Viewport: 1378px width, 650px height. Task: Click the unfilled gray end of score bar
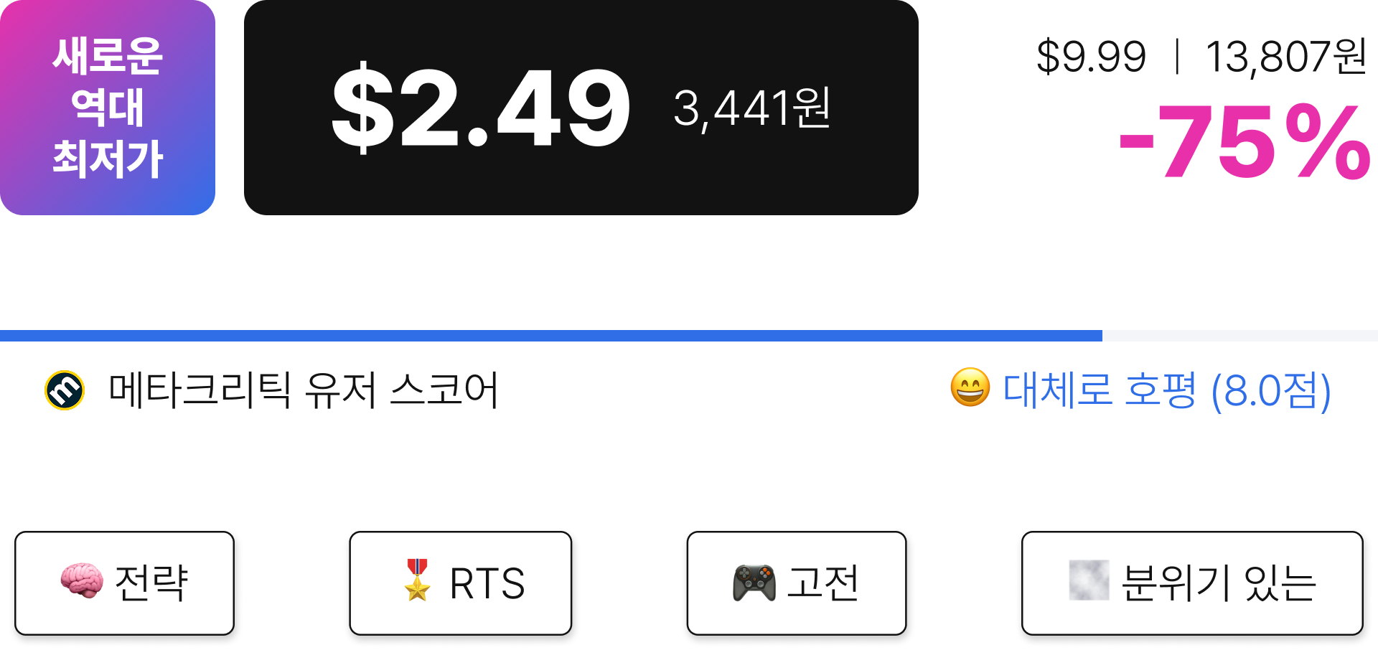pyautogui.click(x=1240, y=336)
